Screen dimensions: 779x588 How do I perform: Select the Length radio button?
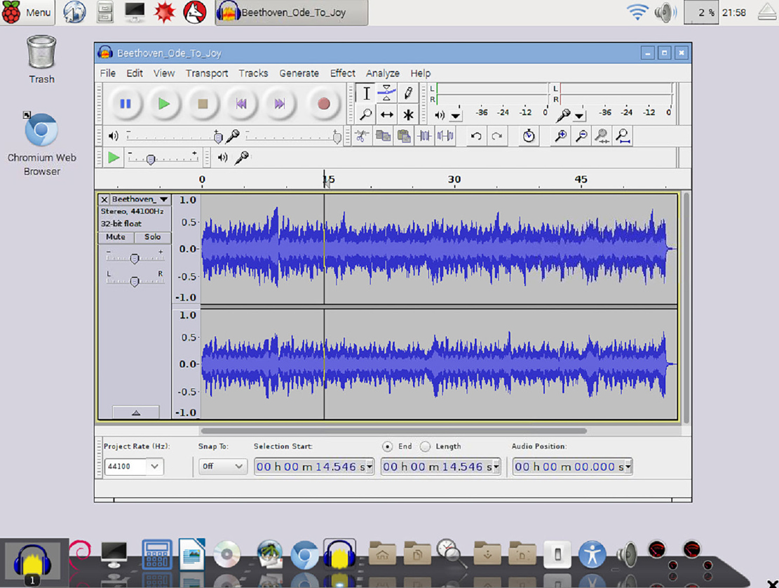click(x=425, y=446)
